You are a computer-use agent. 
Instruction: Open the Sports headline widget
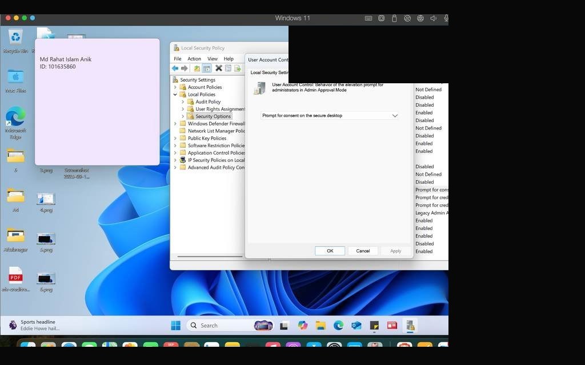pos(34,325)
